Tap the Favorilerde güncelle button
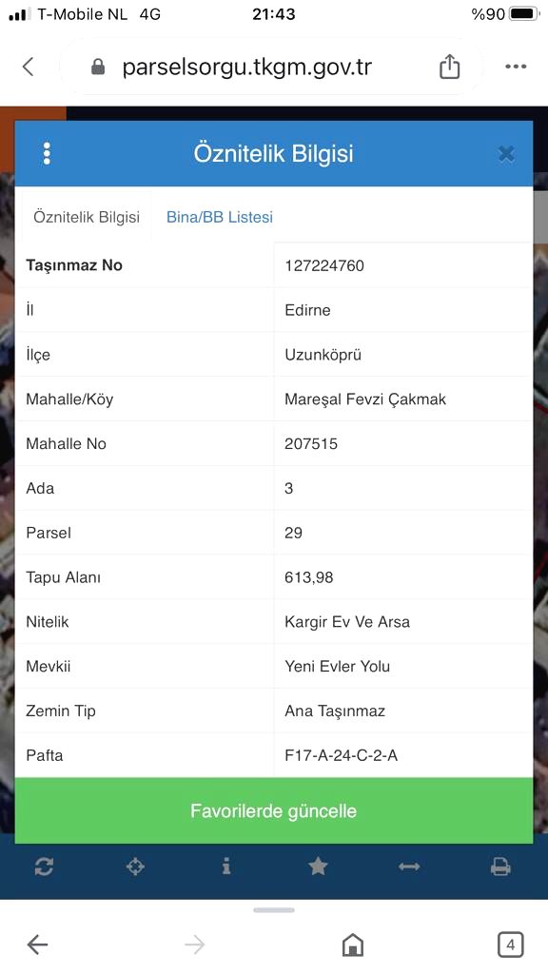This screenshot has height=974, width=548. 273,810
